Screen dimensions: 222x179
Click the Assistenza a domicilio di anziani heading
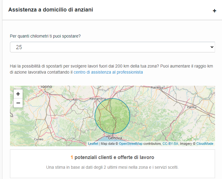(51, 10)
